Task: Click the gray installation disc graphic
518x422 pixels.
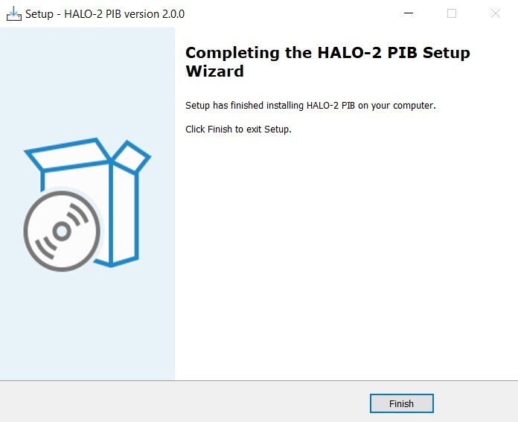Action: pos(62,231)
